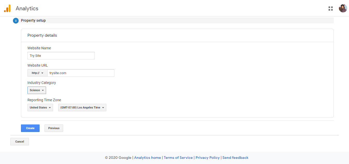Image resolution: width=349 pixels, height=164 pixels.
Task: Click the Previous button
Action: pyautogui.click(x=54, y=128)
